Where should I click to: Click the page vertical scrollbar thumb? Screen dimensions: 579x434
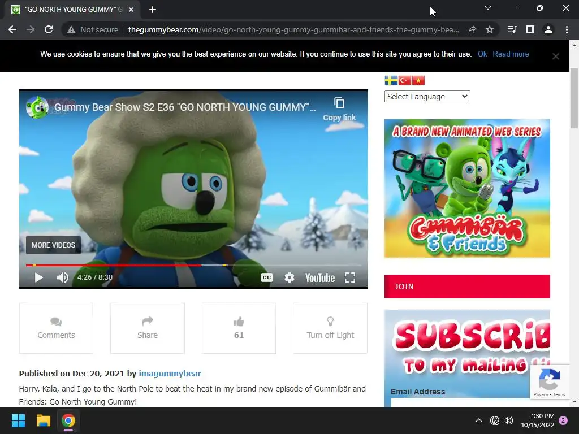(574, 98)
